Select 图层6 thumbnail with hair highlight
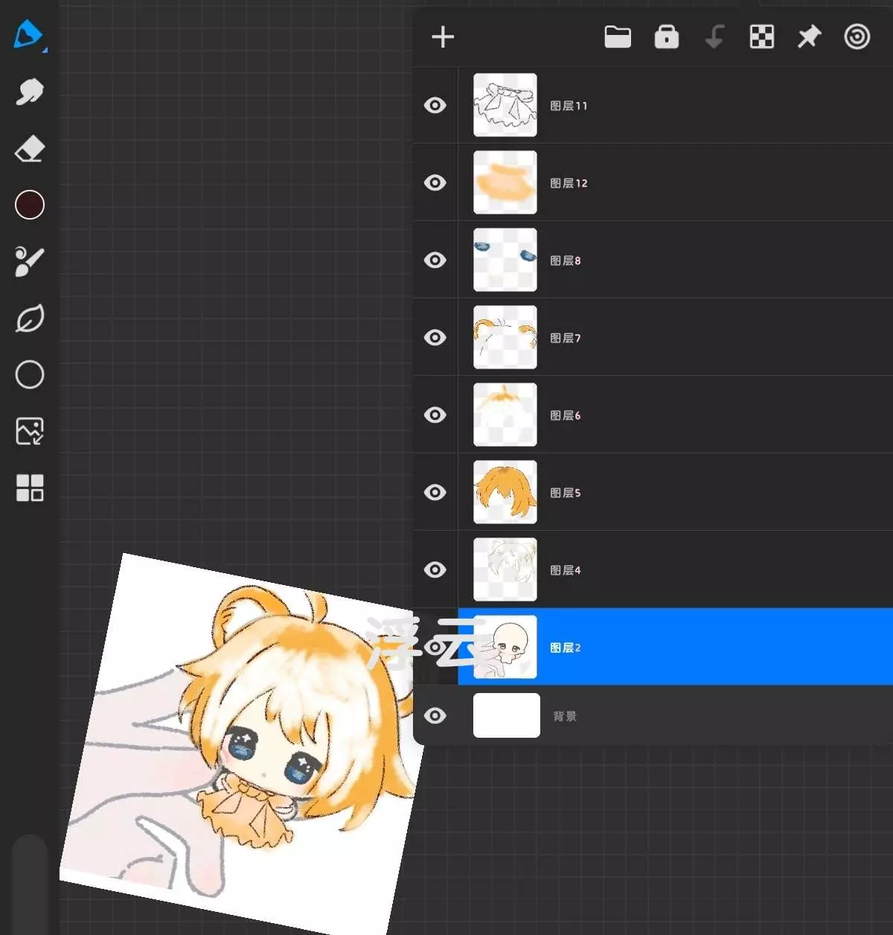Viewport: 893px width, 935px height. pos(505,415)
